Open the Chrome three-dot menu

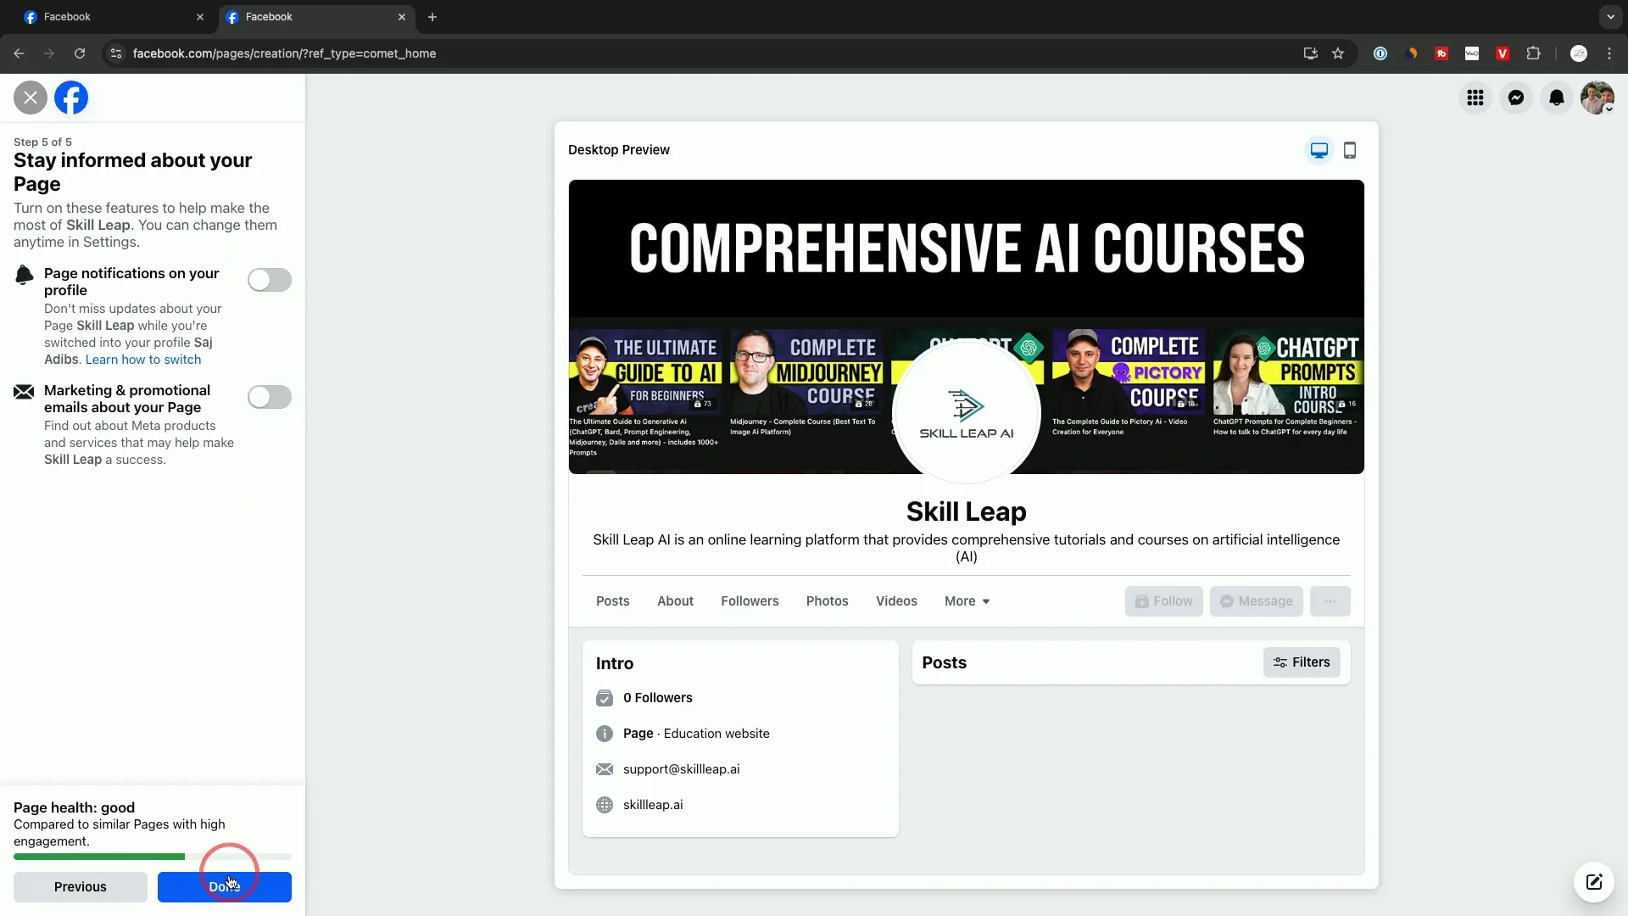tap(1609, 53)
